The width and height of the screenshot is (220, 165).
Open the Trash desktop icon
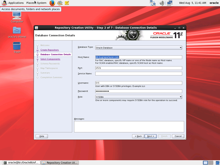pyautogui.click(x=17, y=48)
